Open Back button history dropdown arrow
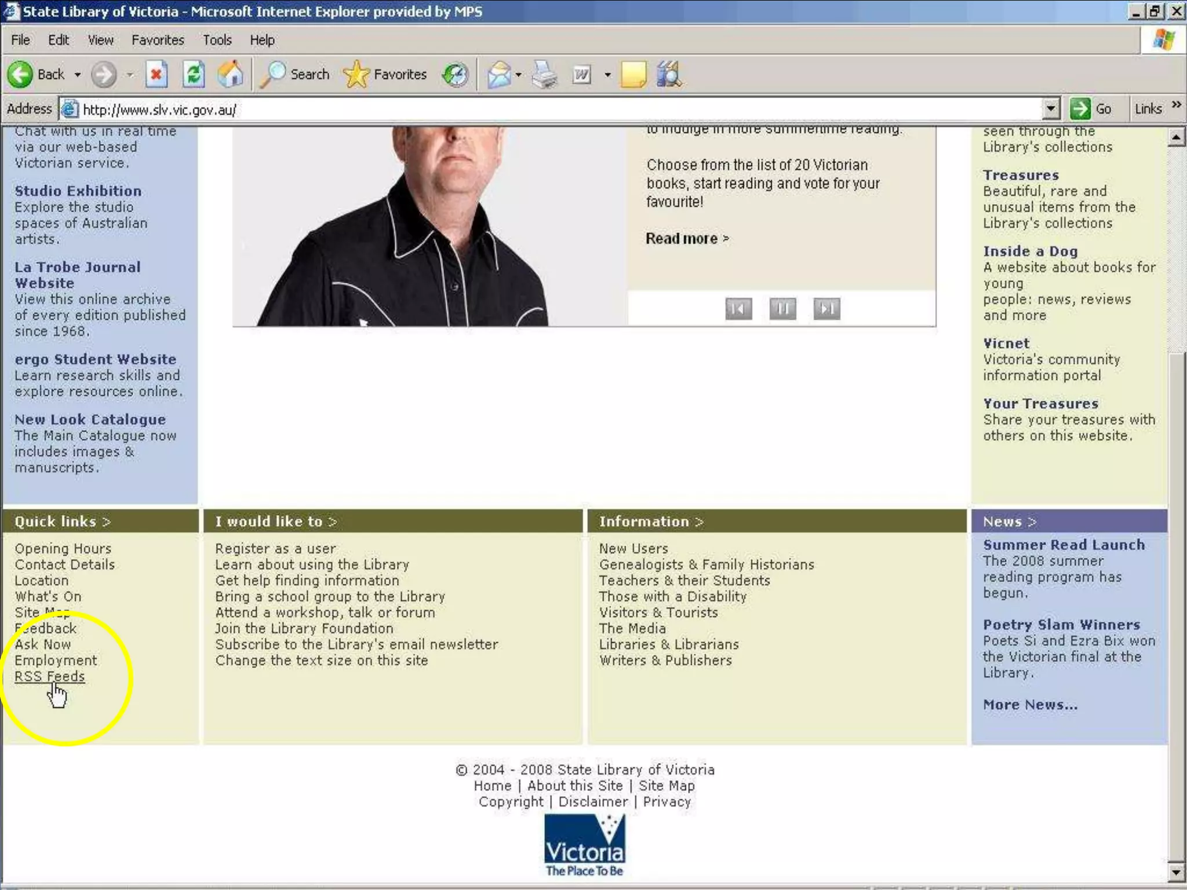 click(x=78, y=75)
